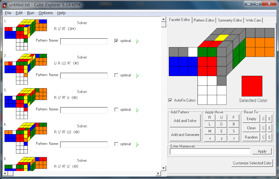Viewport: 279px width, 179px height.
Task: Apply slice move S
Action: click(233, 131)
